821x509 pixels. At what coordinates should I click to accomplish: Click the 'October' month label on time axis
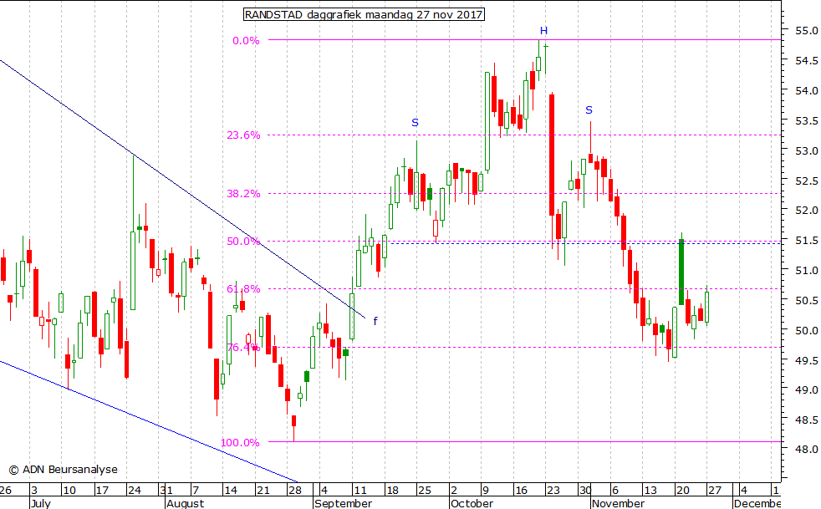pos(472,503)
